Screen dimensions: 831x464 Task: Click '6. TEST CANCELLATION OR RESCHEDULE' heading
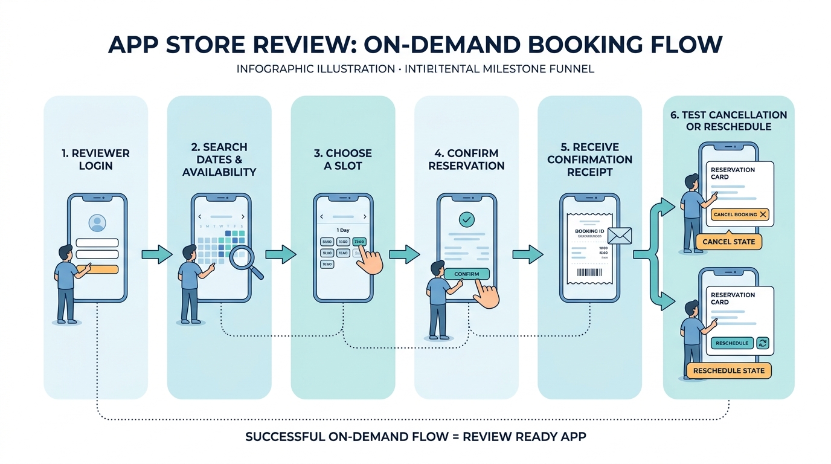(728, 121)
